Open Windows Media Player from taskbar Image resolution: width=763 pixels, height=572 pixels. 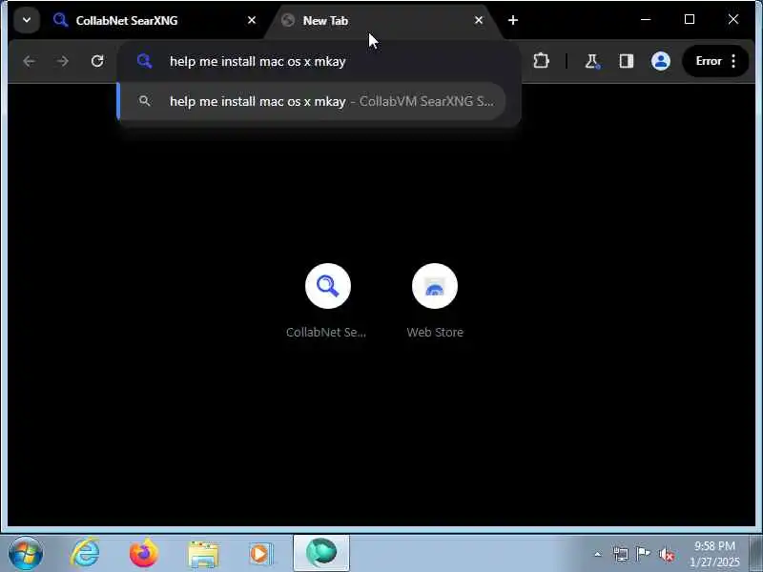[261, 554]
